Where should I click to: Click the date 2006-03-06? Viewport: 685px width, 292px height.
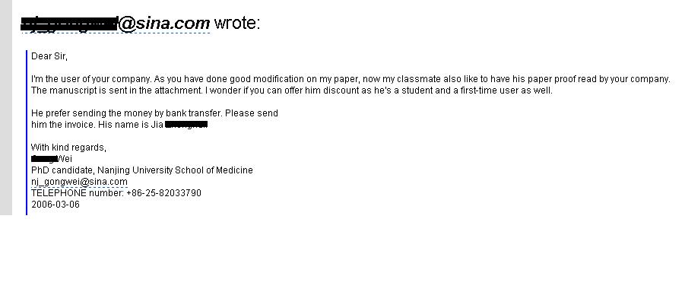[x=55, y=204]
